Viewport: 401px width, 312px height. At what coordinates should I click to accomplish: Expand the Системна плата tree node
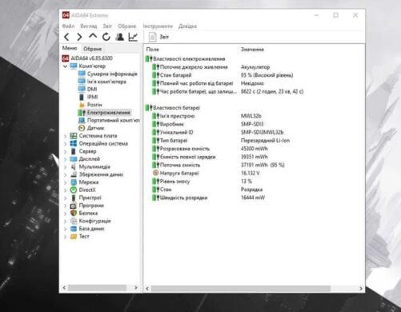(x=65, y=136)
